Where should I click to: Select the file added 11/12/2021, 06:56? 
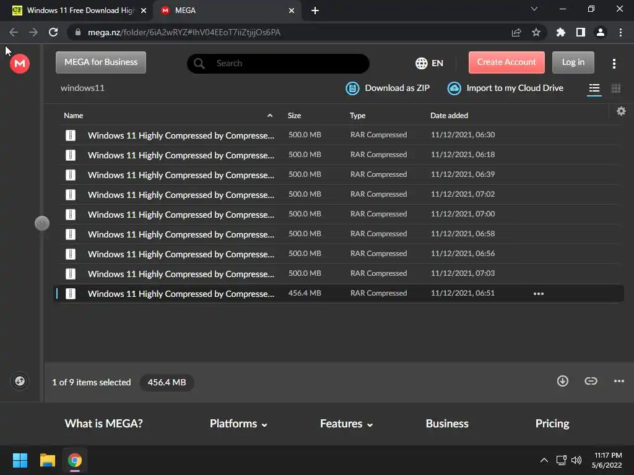(x=339, y=254)
